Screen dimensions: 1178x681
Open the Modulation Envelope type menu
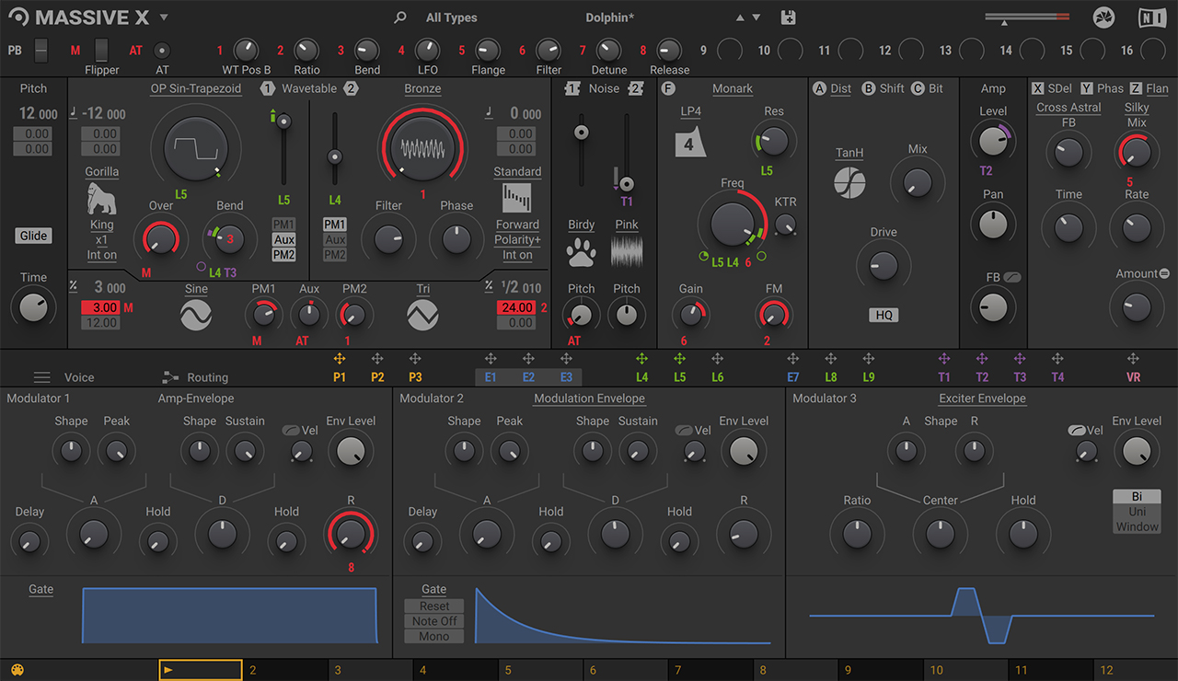tap(589, 398)
